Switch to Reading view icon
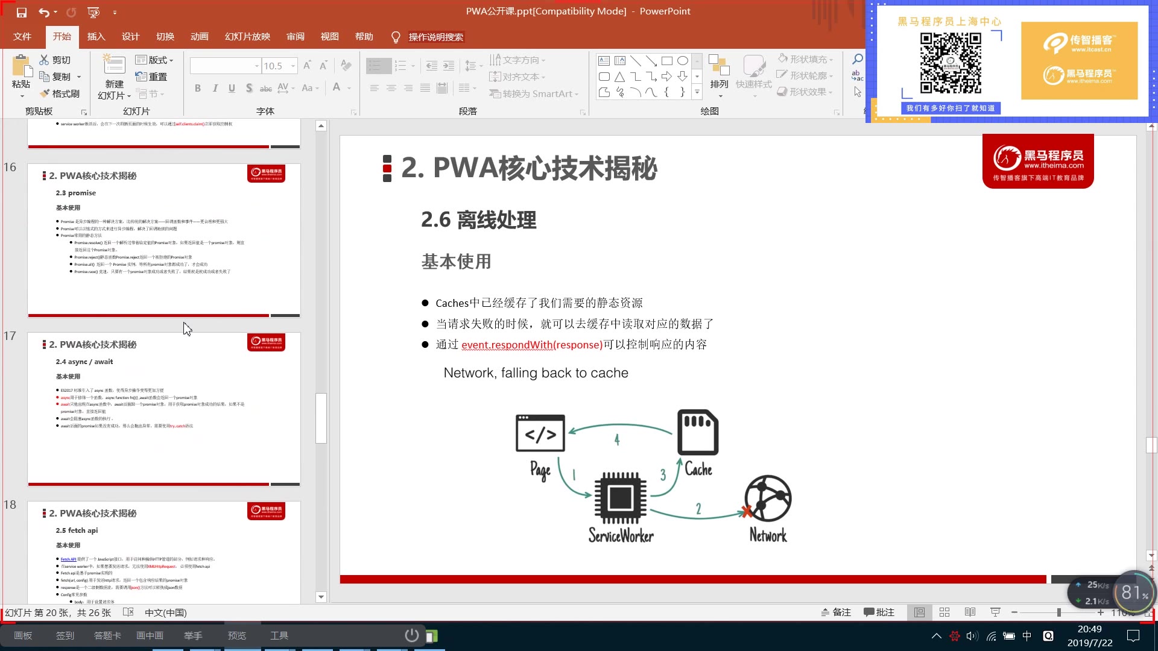 coord(970,612)
